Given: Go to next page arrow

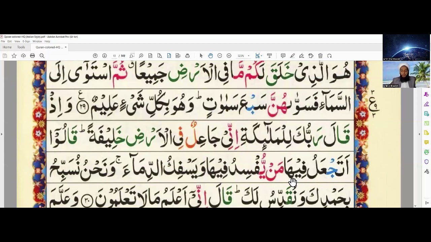Looking at the screenshot, I should 104,56.
